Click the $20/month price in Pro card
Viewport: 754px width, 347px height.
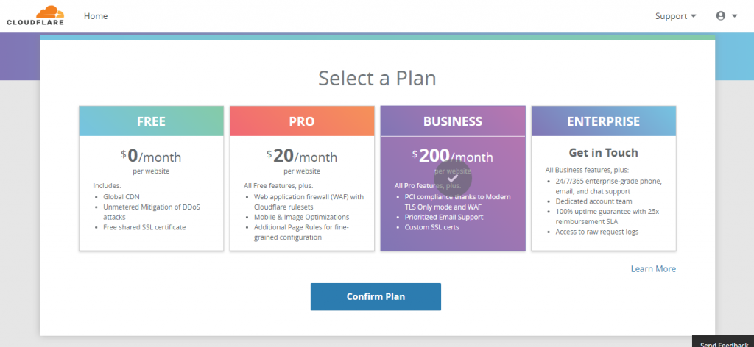[302, 156]
